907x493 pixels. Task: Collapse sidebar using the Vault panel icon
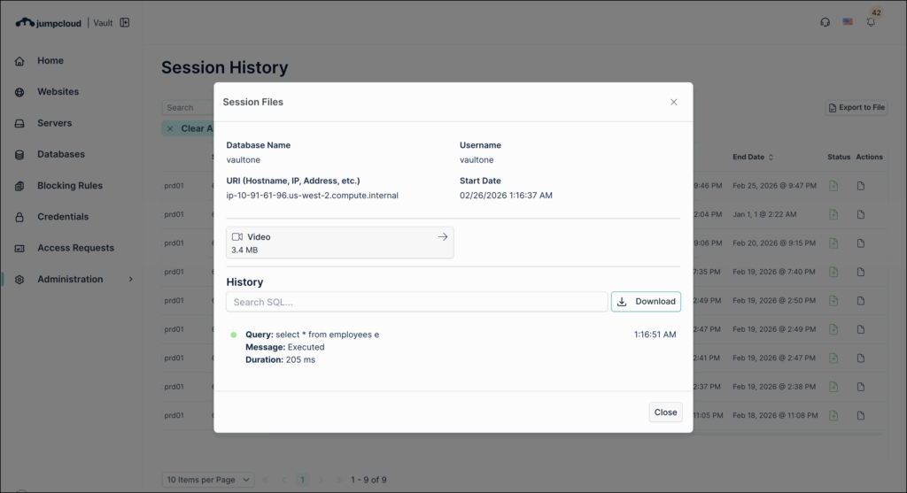click(x=125, y=22)
